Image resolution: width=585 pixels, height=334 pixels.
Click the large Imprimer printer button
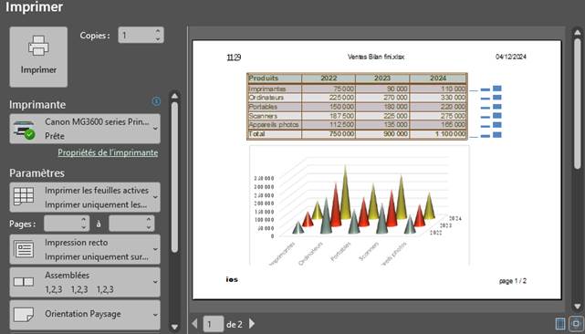[38, 57]
